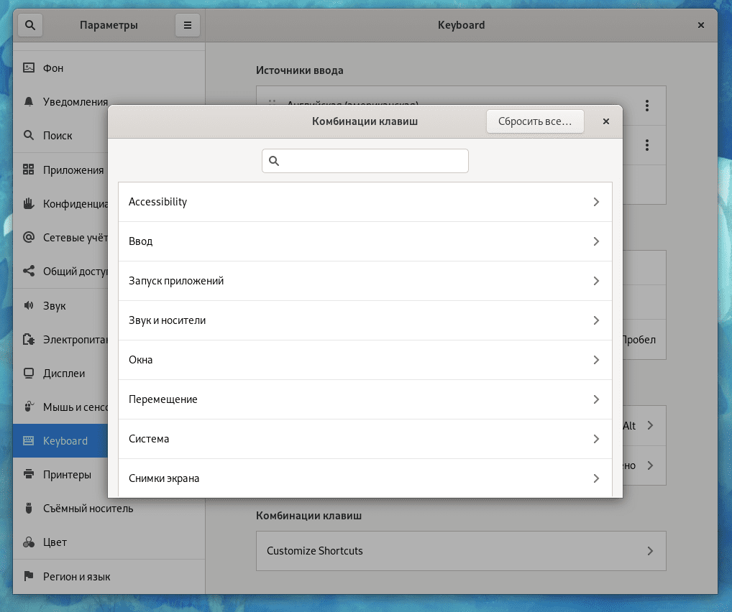Click the Customize Shortcuts row
The height and width of the screenshot is (612, 732).
[460, 551]
